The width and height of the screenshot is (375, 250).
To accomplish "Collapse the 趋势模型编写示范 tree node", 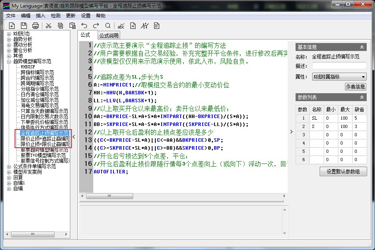I will coord(9,62).
